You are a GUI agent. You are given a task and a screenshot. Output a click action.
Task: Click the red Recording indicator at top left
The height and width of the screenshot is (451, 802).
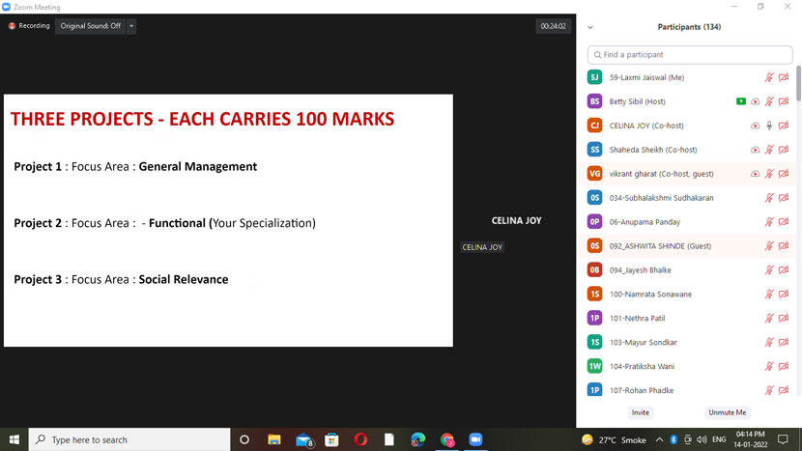(x=28, y=26)
